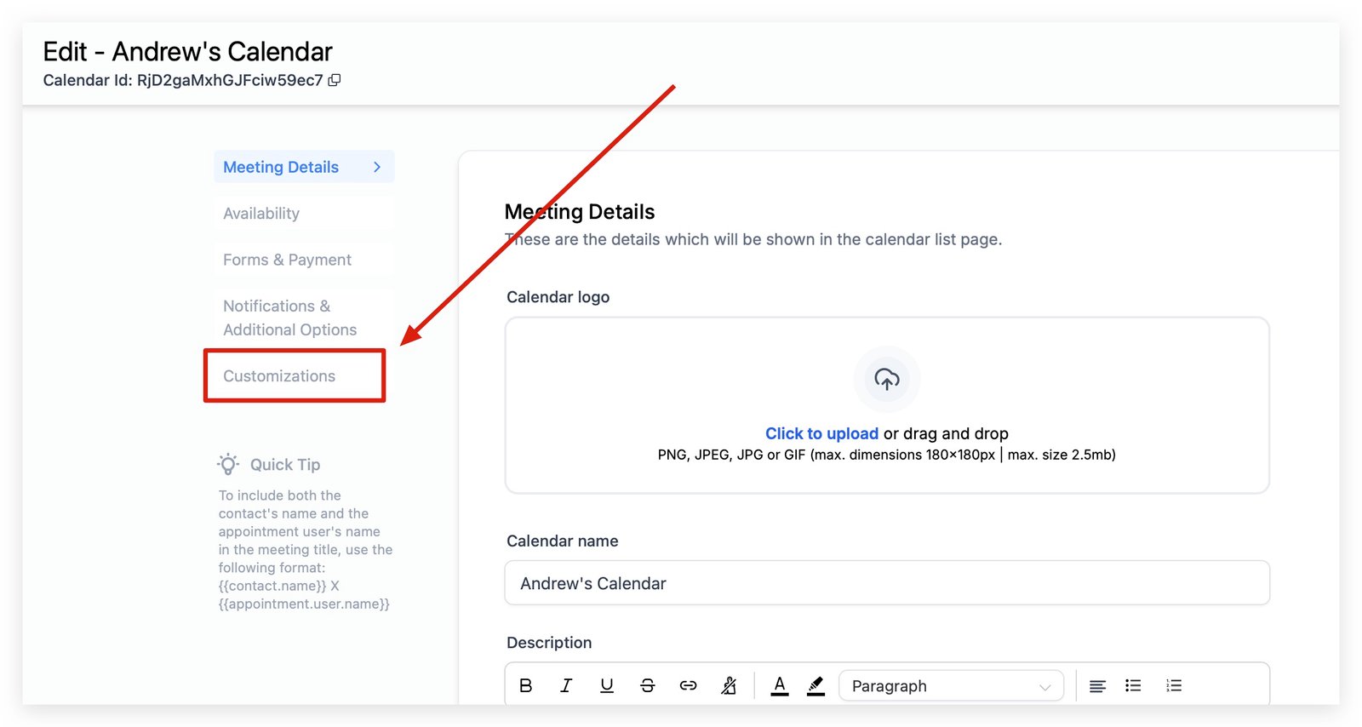
Task: Underline text using the toolbar icon
Action: coord(606,686)
